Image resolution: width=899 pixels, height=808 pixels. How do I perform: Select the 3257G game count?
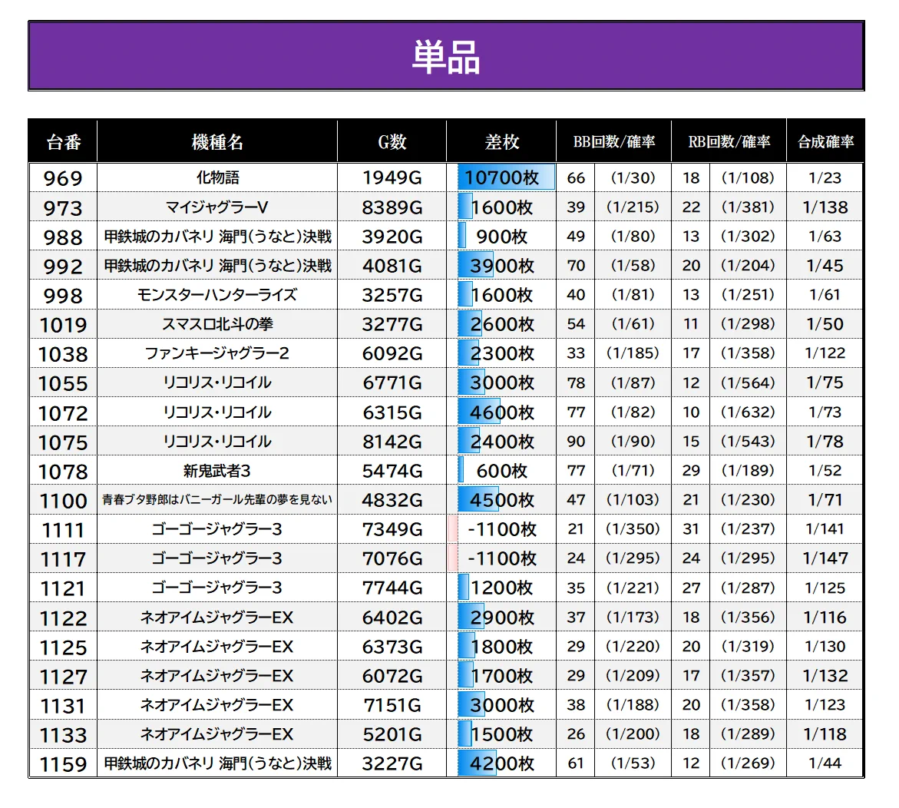(392, 295)
